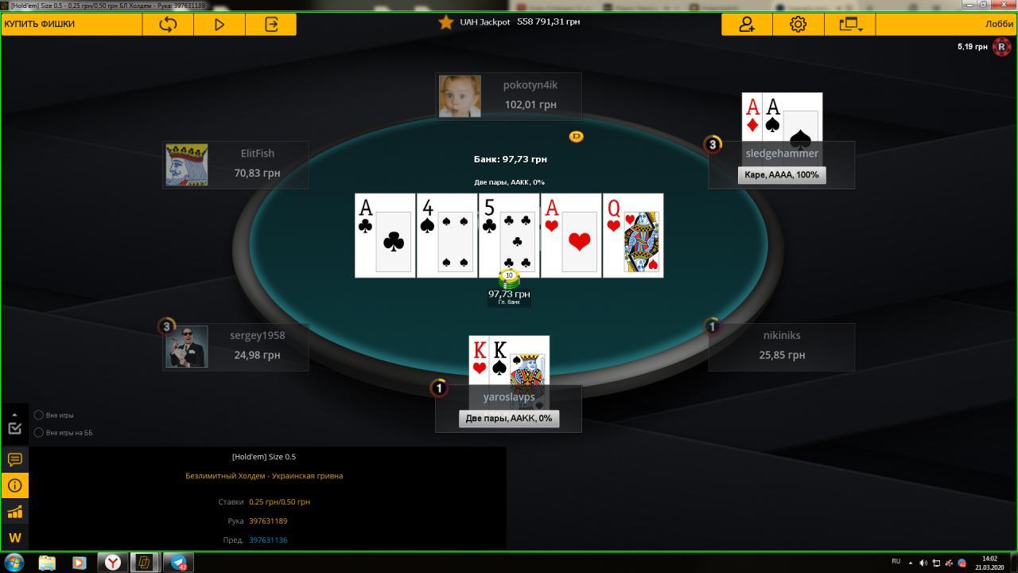Screen dimensions: 1018x573
Task: Click the red R rakeback badge icon
Action: pyautogui.click(x=1001, y=47)
